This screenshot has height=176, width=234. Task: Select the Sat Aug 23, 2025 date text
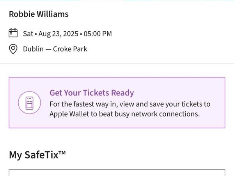[51, 34]
